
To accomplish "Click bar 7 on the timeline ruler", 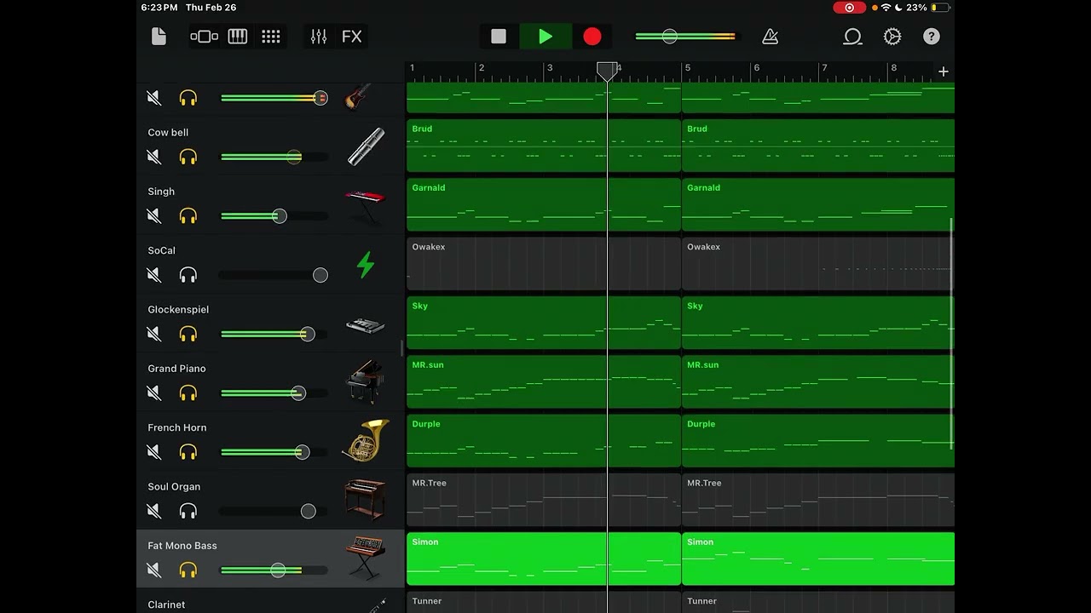I will coord(824,68).
